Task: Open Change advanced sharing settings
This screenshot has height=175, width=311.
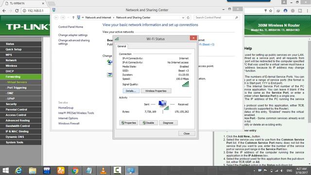Action: click(x=74, y=42)
